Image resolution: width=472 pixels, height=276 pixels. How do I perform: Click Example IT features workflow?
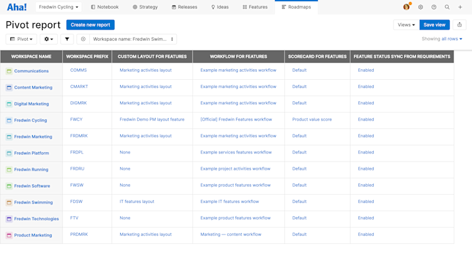[x=230, y=201]
